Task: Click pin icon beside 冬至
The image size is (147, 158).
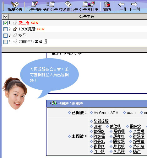Action: tap(15, 35)
